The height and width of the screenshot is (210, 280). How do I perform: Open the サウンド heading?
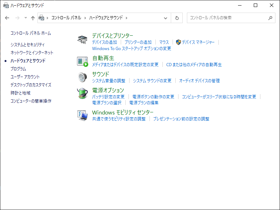[100, 74]
